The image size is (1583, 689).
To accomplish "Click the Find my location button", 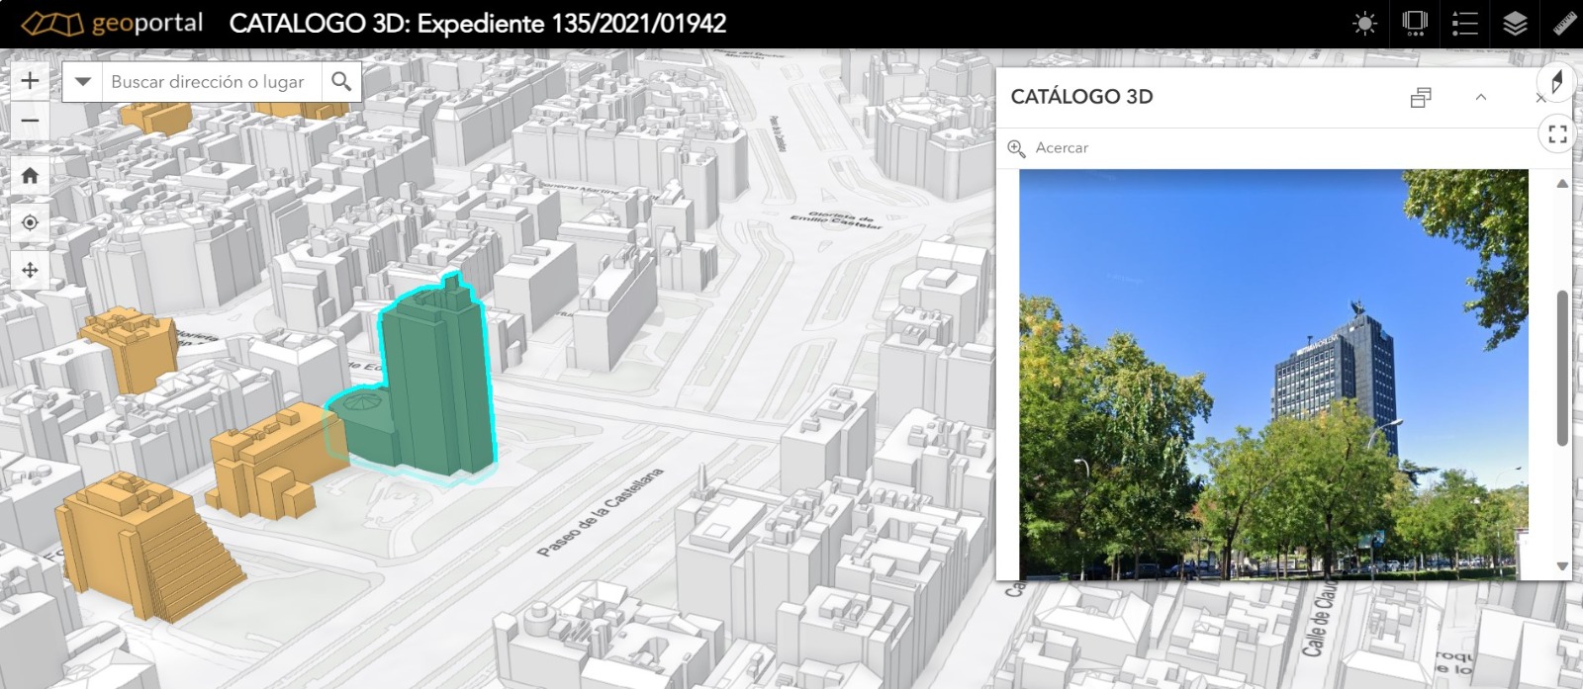I will [30, 222].
